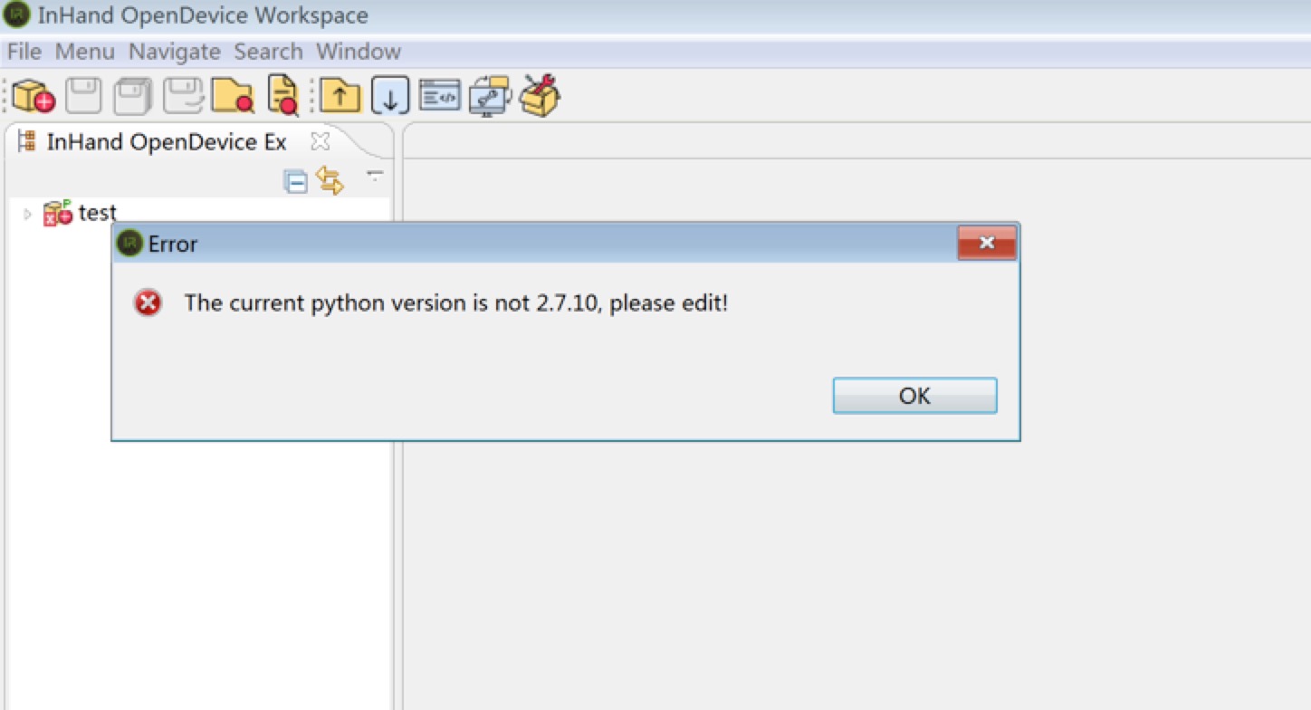1311x710 pixels.
Task: Open the Window menu
Action: (x=359, y=52)
